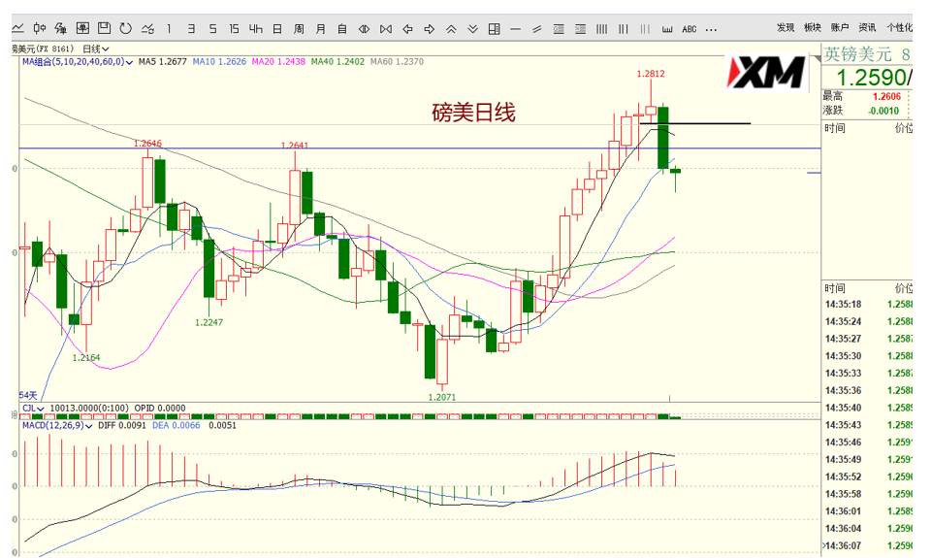This screenshot has width=931, height=558.
Task: Switch to monthly (月) period
Action: [321, 28]
